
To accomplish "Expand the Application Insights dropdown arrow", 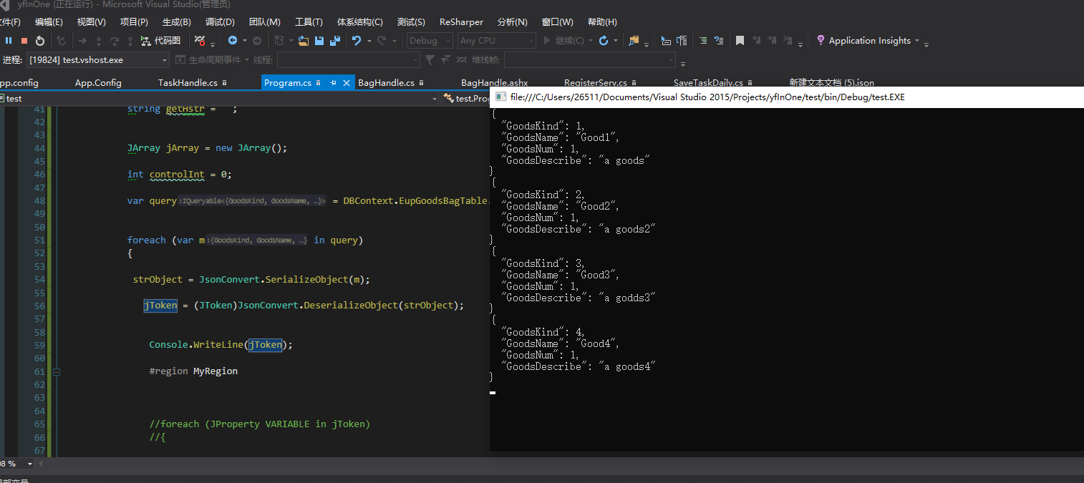I will pos(917,41).
